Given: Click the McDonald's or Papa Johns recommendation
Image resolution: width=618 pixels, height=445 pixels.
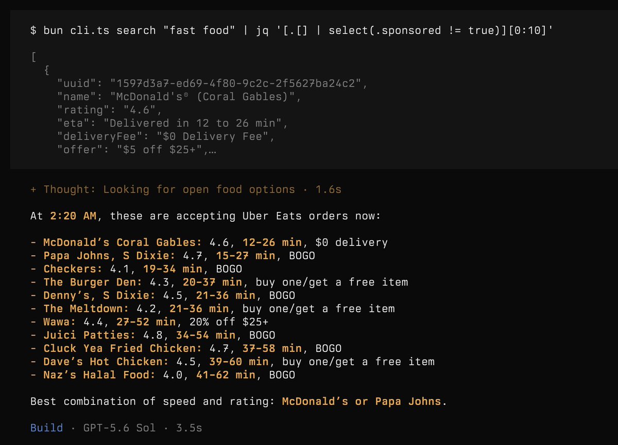Looking at the screenshot, I should point(362,401).
